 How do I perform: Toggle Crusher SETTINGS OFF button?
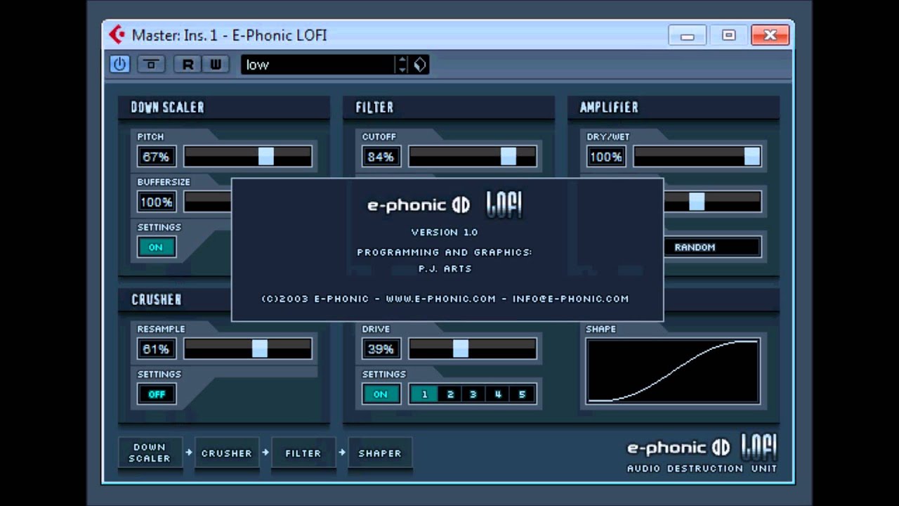point(156,394)
